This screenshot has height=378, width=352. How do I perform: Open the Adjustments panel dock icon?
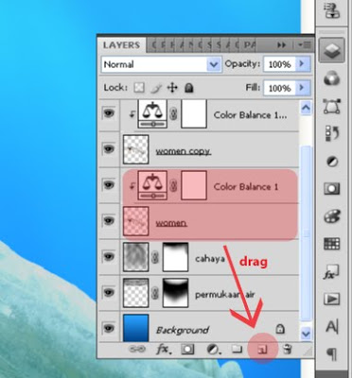pos(331,162)
